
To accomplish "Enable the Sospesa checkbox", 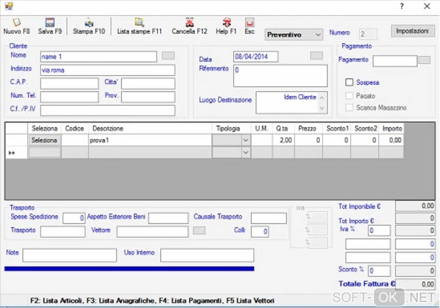I will tap(349, 82).
